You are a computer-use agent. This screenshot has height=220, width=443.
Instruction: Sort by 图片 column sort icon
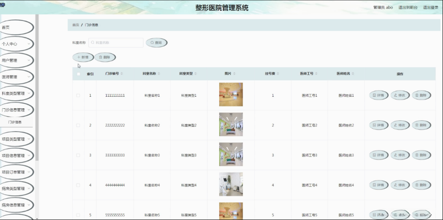coord(235,74)
